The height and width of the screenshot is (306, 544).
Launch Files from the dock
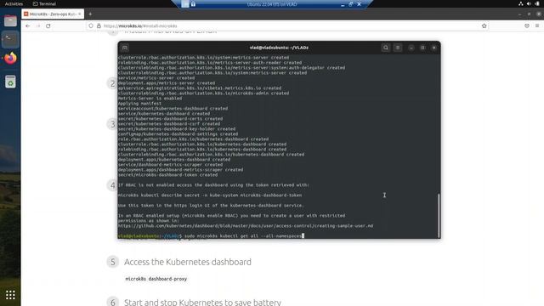click(10, 20)
